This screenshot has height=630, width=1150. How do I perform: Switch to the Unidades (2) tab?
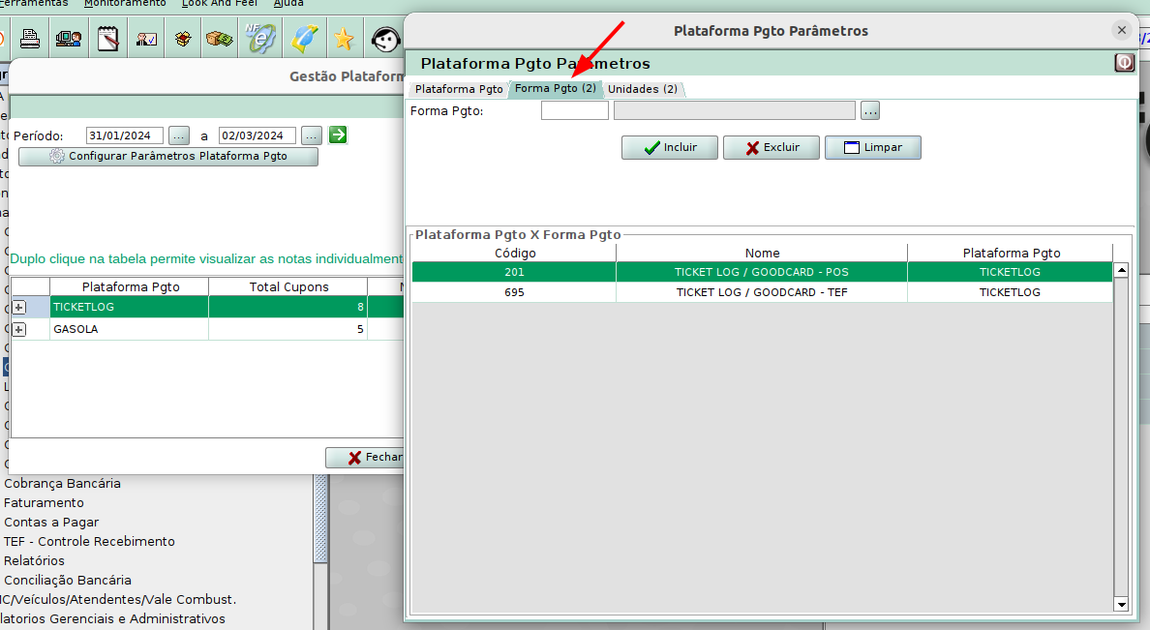coord(643,89)
